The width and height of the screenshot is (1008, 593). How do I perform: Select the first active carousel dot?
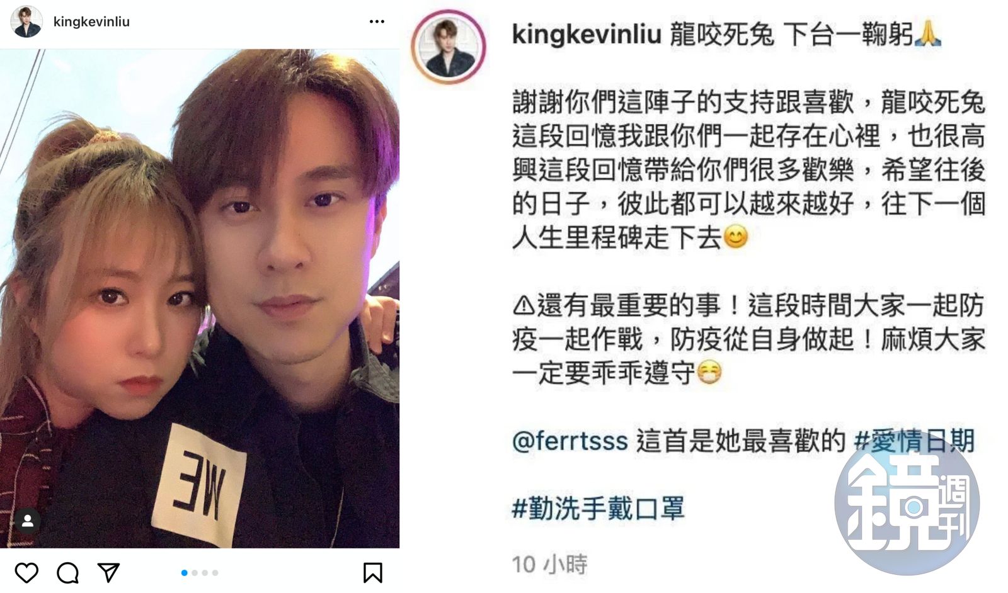(x=184, y=573)
